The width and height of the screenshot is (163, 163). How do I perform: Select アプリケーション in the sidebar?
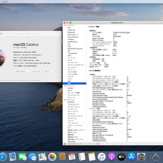pos(74,107)
